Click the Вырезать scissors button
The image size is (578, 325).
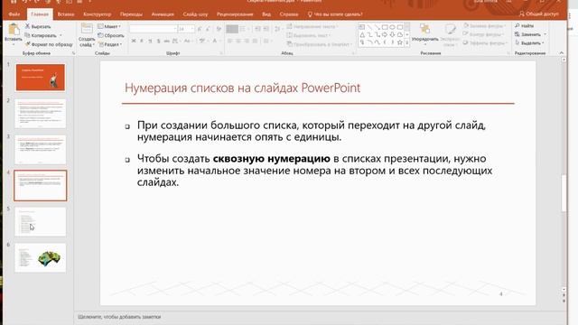point(38,26)
